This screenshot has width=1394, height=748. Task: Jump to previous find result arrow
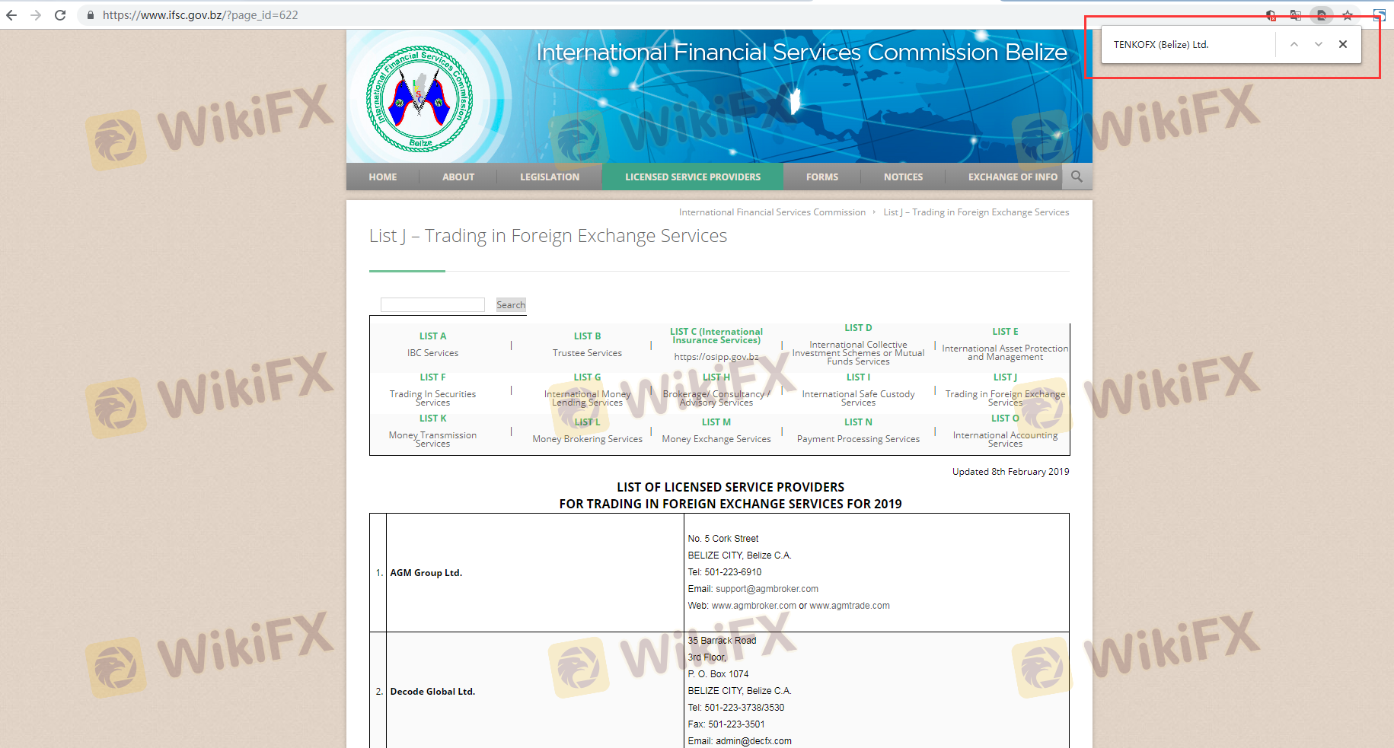point(1294,44)
